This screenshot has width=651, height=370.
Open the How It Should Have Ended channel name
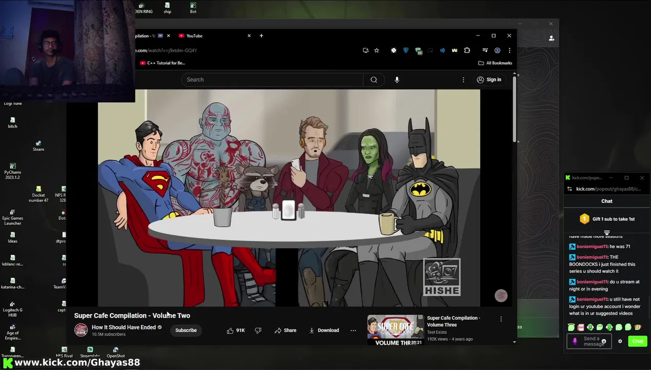(124, 327)
